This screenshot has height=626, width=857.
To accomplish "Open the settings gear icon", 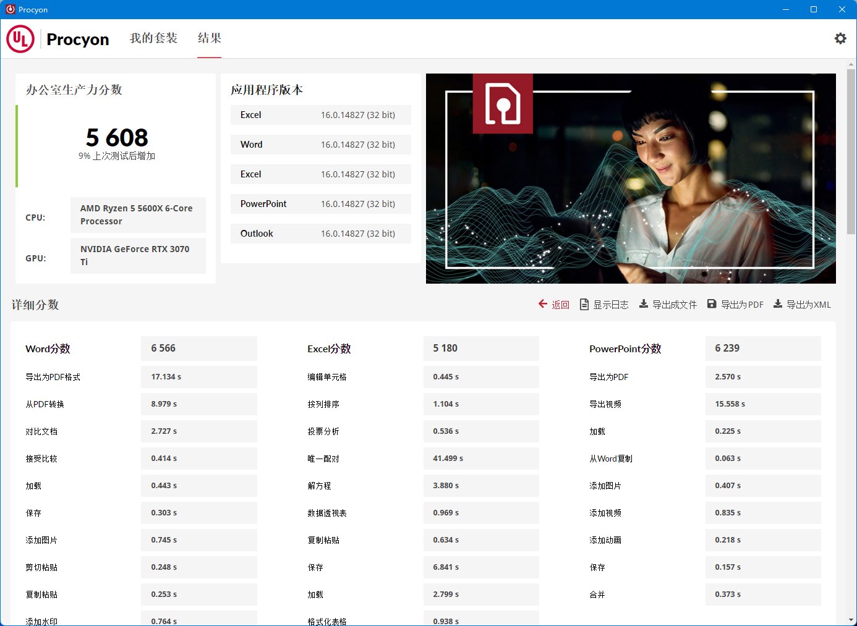I will pos(840,38).
